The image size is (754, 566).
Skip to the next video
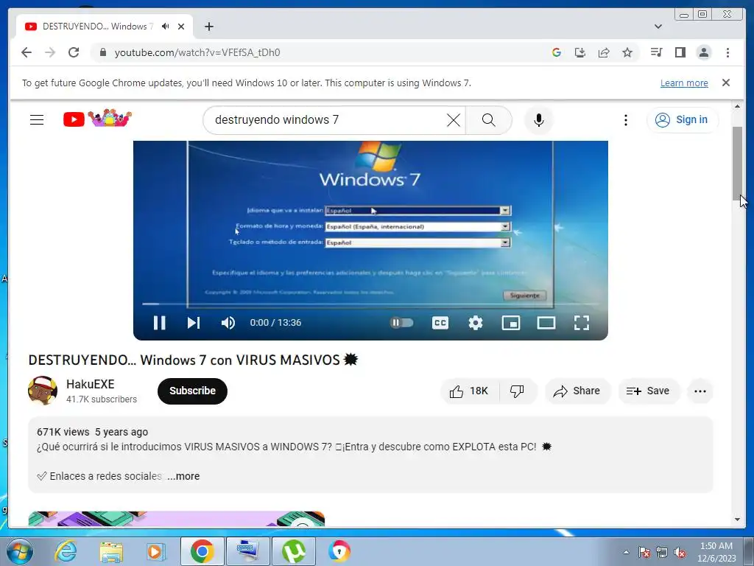point(194,323)
